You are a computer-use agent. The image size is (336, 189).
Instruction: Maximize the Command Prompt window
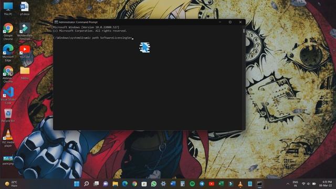coord(230,22)
